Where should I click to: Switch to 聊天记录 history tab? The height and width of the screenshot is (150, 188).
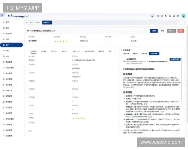144,53
